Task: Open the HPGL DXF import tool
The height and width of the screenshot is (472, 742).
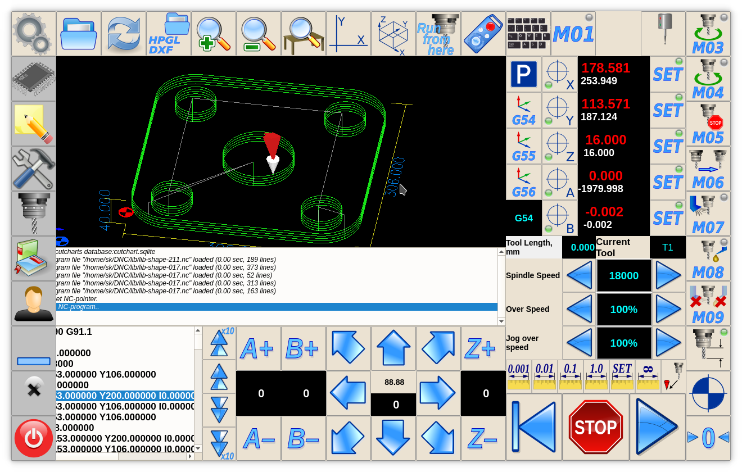Action: pyautogui.click(x=169, y=34)
